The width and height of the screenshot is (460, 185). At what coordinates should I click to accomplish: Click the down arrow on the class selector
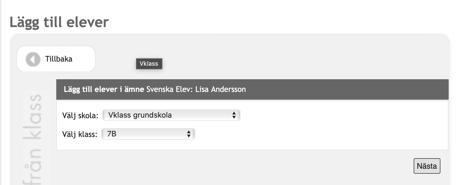point(189,136)
